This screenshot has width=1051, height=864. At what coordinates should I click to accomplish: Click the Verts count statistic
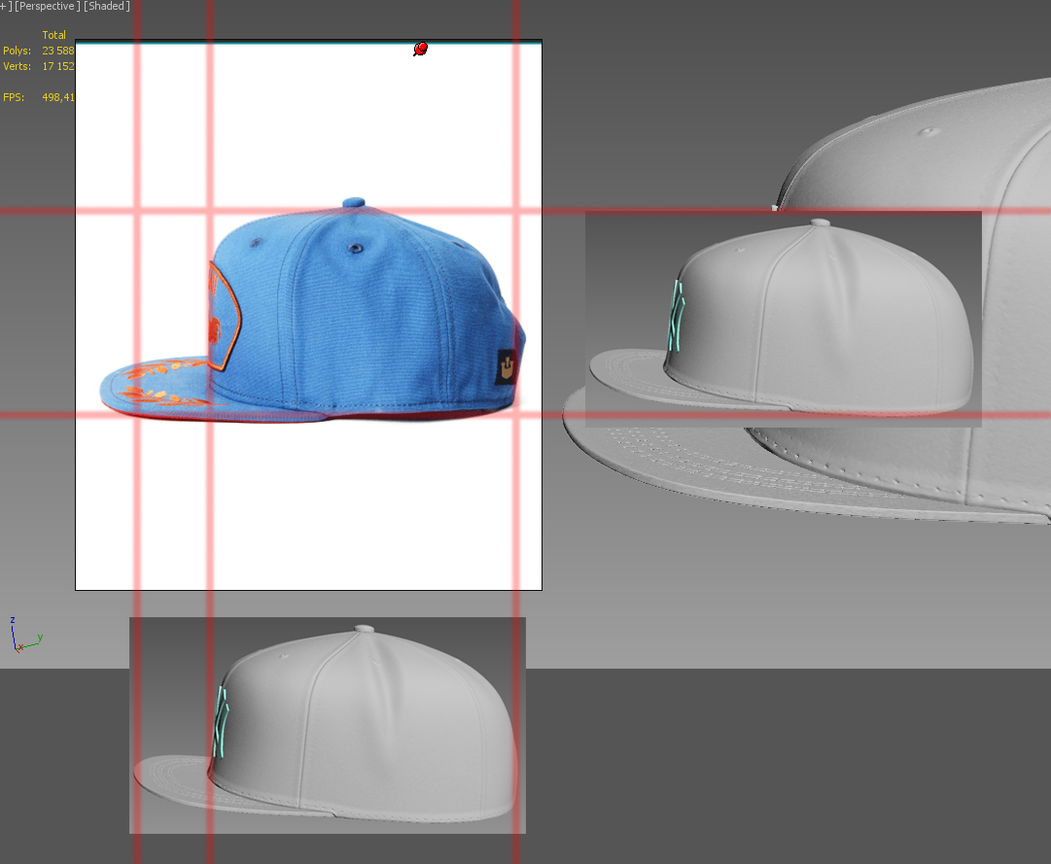point(57,66)
